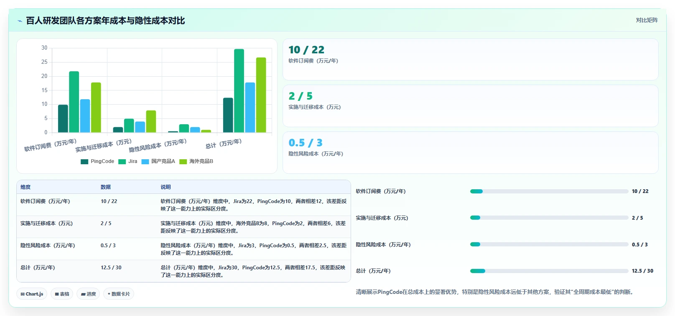Click the 隐性风险成本 x-axis label

point(158,145)
